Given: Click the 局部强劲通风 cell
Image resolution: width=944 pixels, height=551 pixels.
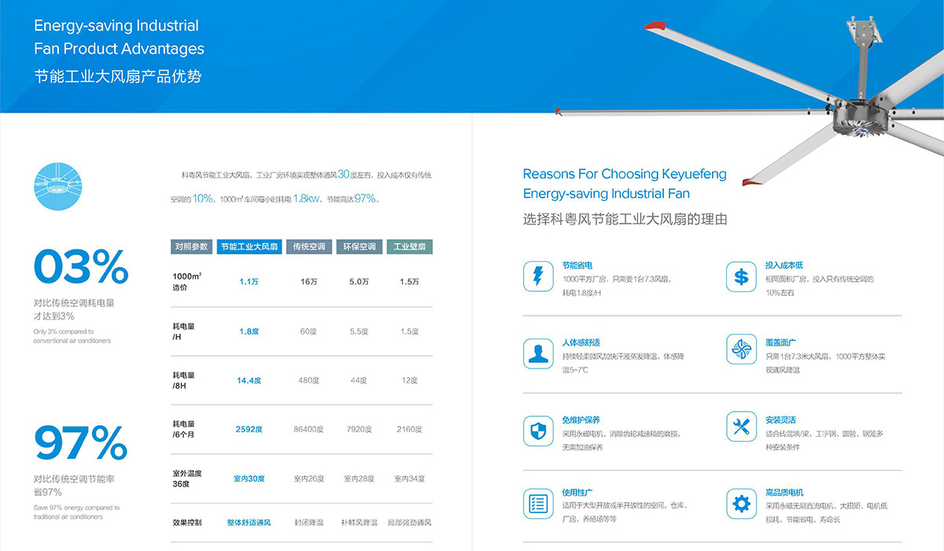Looking at the screenshot, I should [409, 523].
